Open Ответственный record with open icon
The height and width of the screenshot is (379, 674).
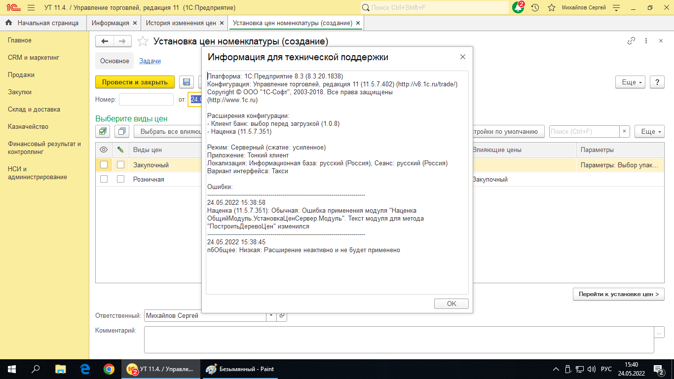click(x=282, y=315)
